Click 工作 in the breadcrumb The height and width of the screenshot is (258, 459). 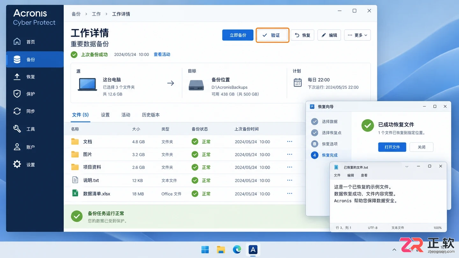[96, 14]
